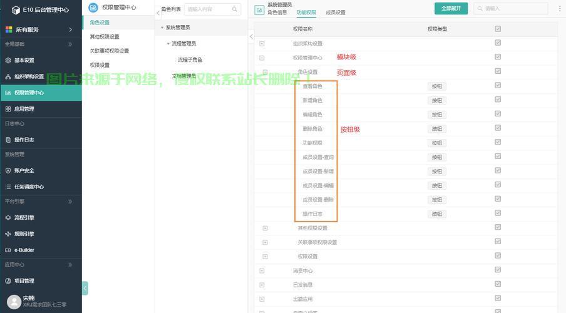Screen dimensions: 566x313
Task: Toggle checkbox for 操作日志 permission row
Action: 498,213
